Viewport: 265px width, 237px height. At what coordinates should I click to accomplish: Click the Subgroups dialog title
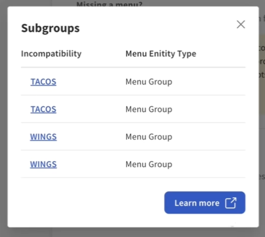click(50, 28)
